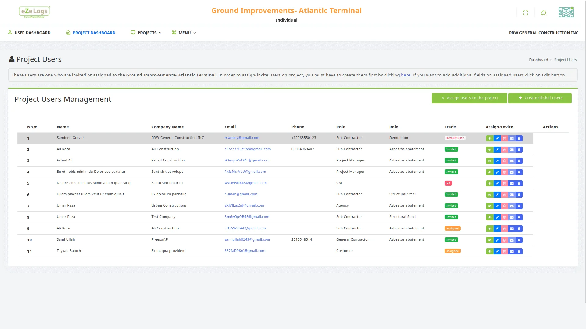Click view eye icon for Umar Raza row 7
Viewport: 586px width, 329px height.
(x=490, y=206)
